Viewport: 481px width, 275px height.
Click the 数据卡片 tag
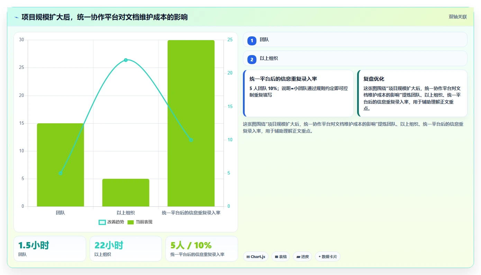(328, 257)
